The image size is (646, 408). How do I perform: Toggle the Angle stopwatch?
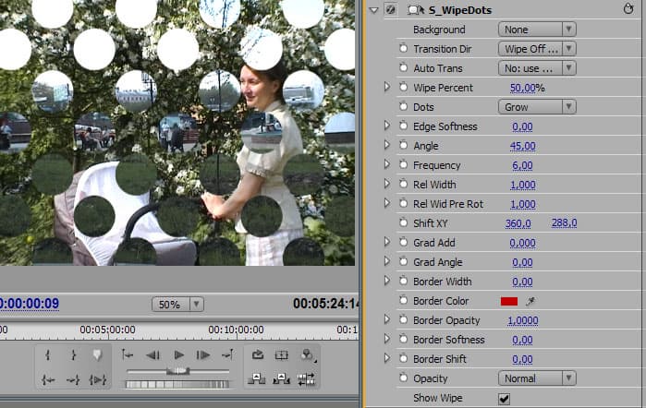coord(403,146)
